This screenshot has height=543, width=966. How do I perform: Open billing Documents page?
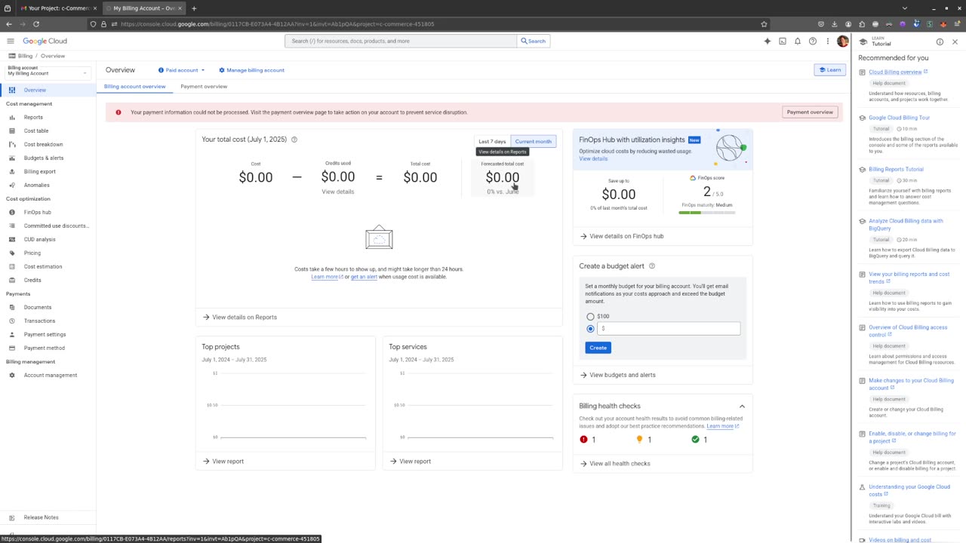click(x=38, y=307)
